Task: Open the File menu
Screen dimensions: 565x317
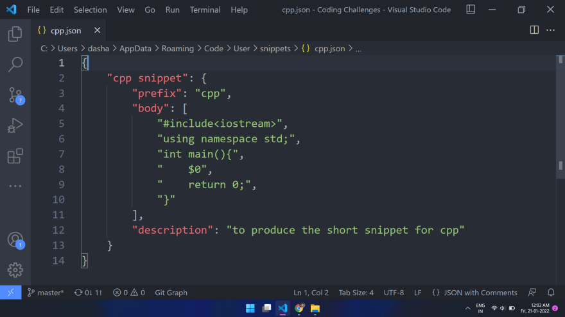Action: pos(33,10)
